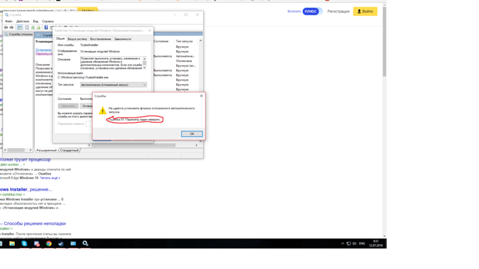Click description box scroll-down arrow
The image size is (479, 269).
(144, 68)
